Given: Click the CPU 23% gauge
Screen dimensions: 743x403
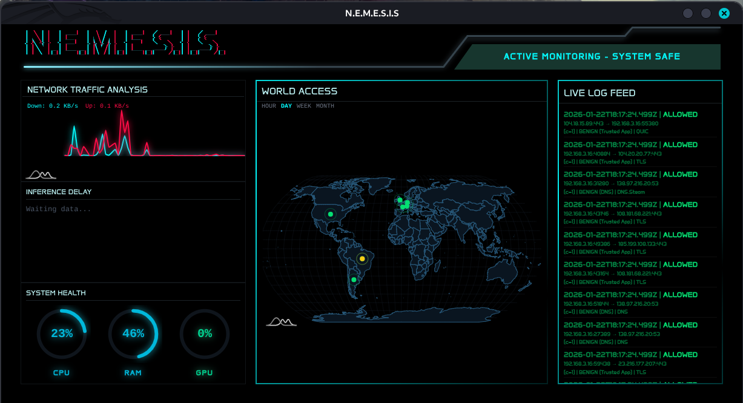Looking at the screenshot, I should pyautogui.click(x=62, y=333).
